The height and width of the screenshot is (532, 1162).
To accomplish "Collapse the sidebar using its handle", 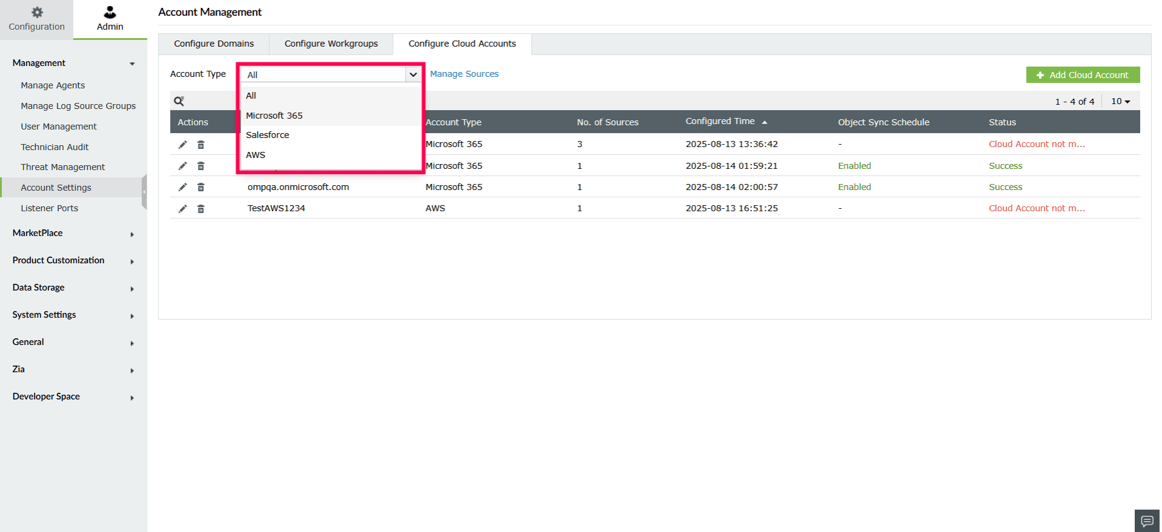I will [144, 191].
